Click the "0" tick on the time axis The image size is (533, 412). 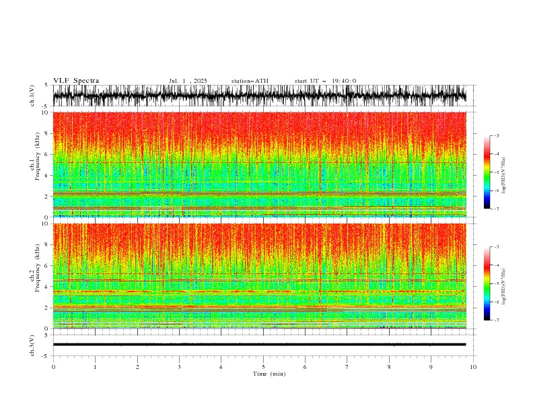(53, 367)
